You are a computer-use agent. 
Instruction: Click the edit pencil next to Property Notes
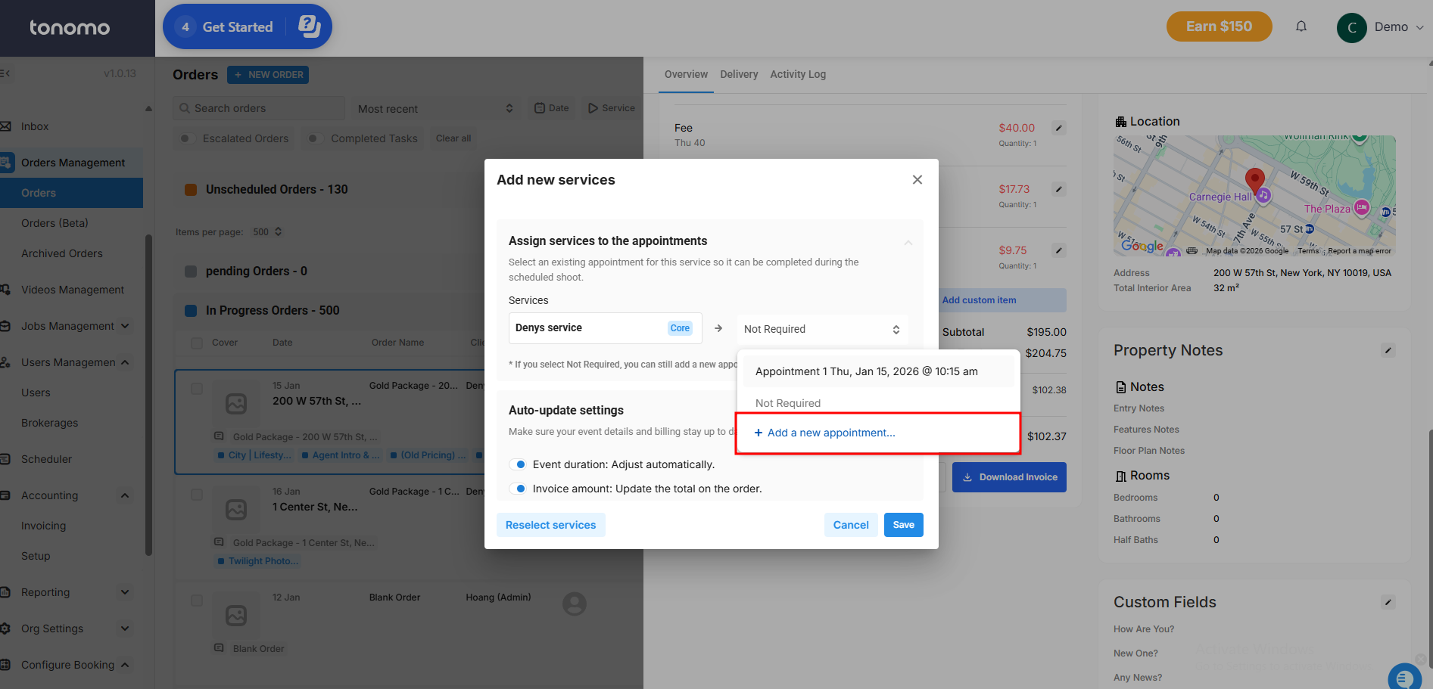[x=1388, y=350]
